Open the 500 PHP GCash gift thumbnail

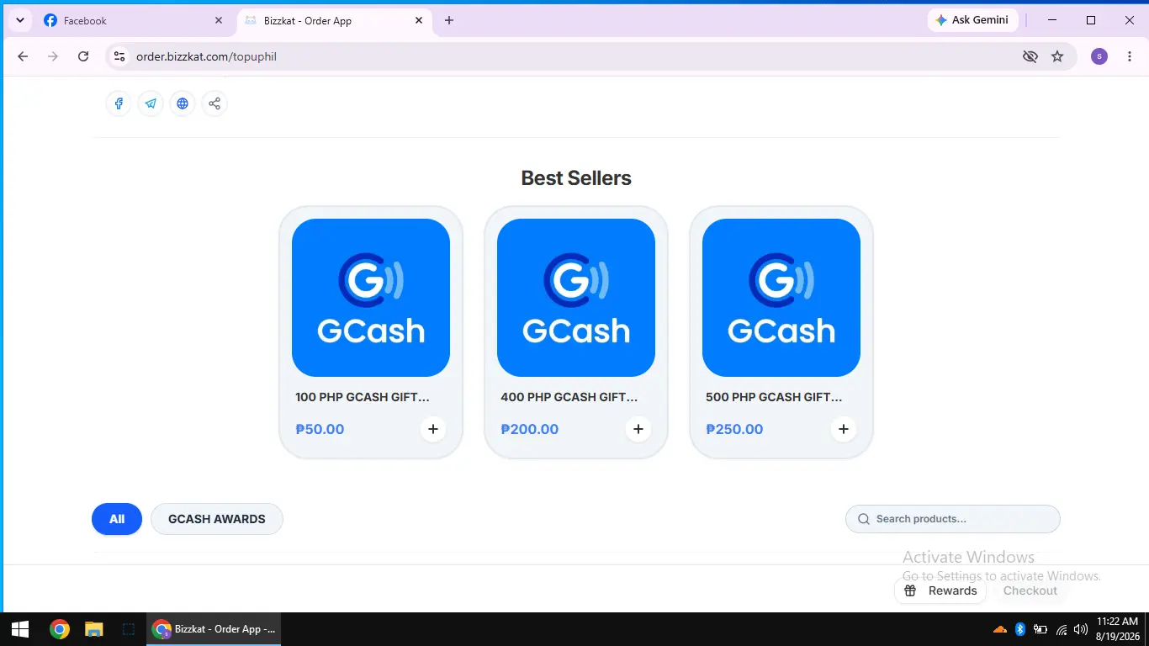pos(781,298)
